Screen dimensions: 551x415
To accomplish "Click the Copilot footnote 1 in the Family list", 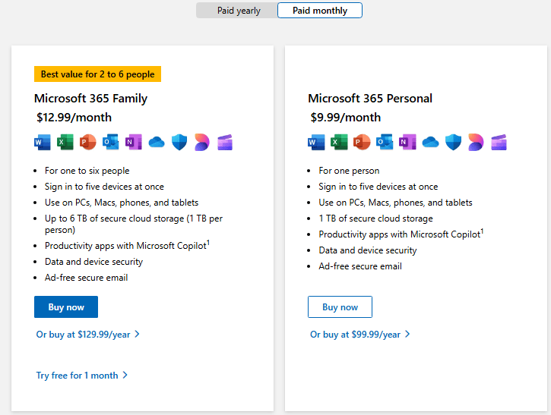I will pyautogui.click(x=208, y=243).
